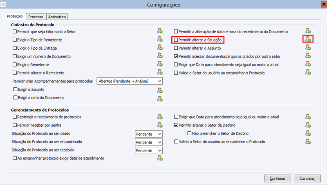
Task: Click user icon beside 'Exigir um número de Documento'
Action: point(160,55)
